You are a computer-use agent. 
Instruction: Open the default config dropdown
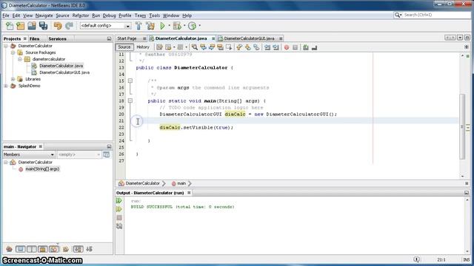coord(127,27)
